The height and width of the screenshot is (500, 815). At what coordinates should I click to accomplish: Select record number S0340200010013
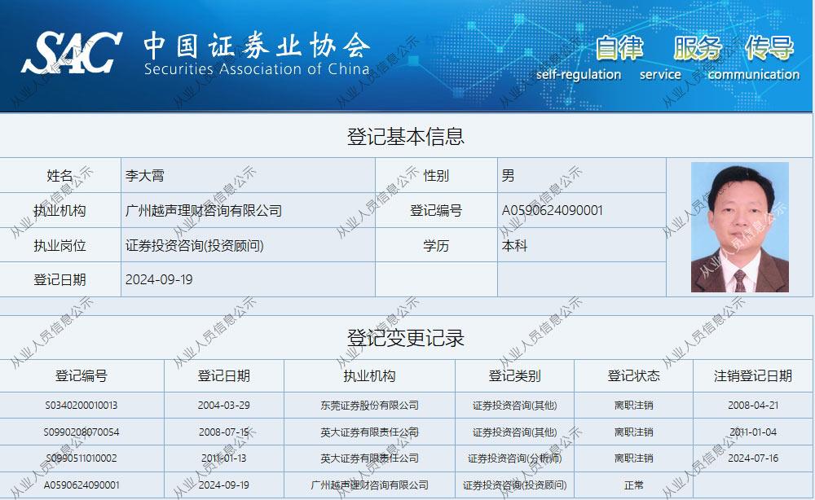81,405
